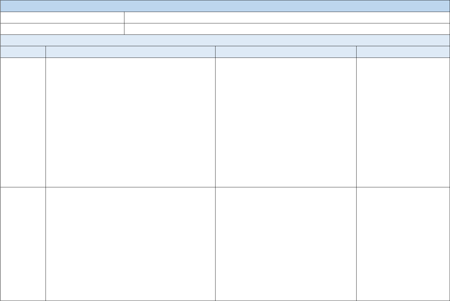
Task: Place cursor in lower body row's third cell
Action: coord(286,244)
